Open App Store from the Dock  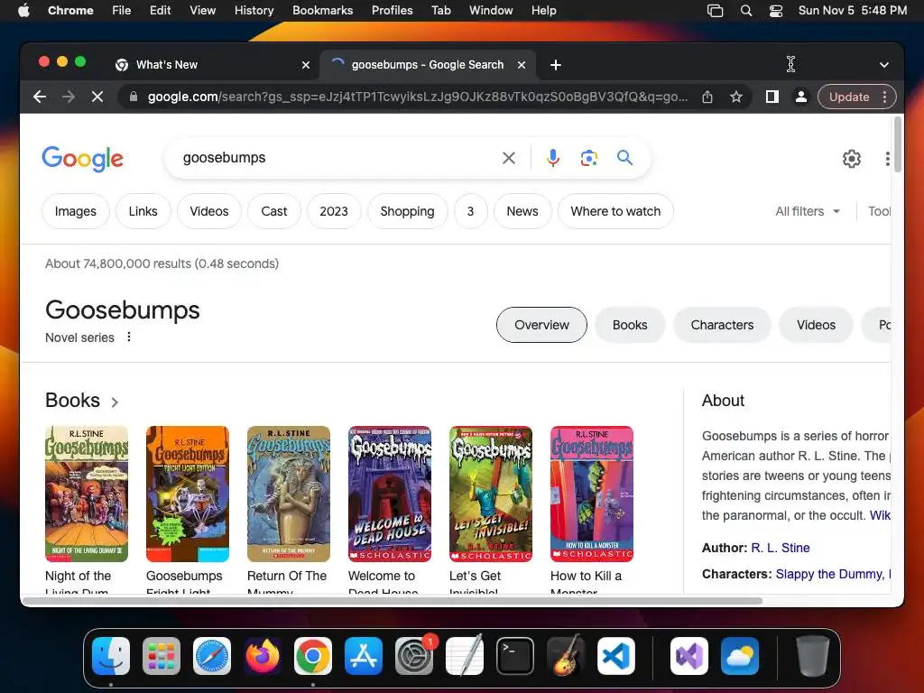click(x=364, y=656)
